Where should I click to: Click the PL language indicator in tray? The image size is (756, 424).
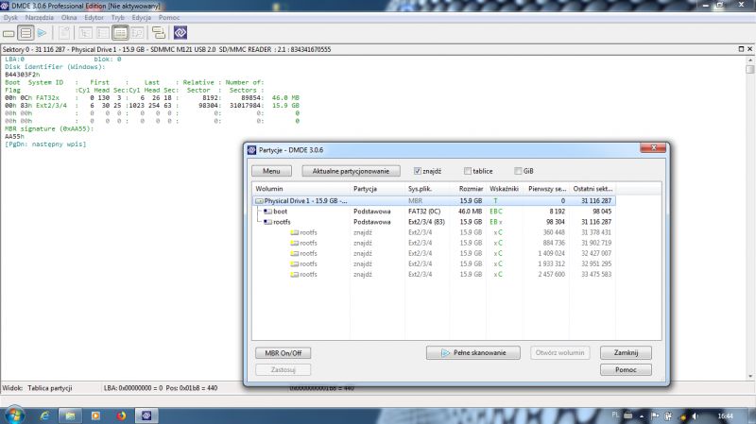pos(615,415)
